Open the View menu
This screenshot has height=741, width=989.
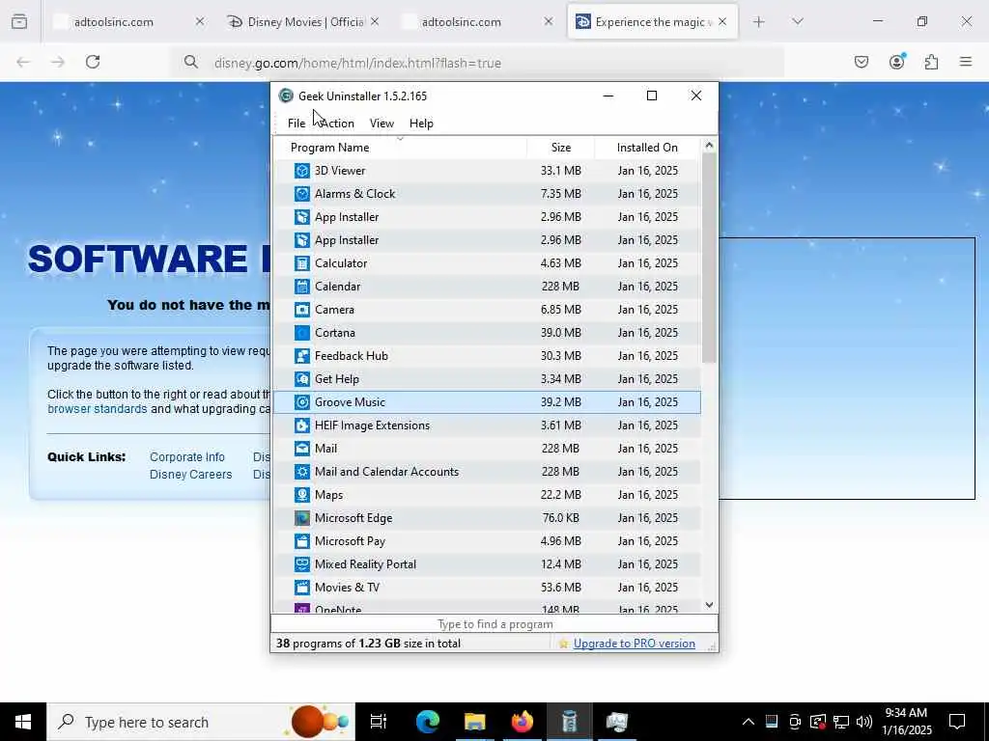[381, 123]
